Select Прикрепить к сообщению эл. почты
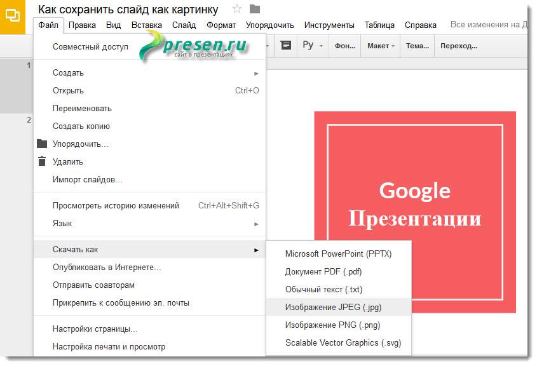Viewport: 537px width, 366px height. (x=150, y=303)
